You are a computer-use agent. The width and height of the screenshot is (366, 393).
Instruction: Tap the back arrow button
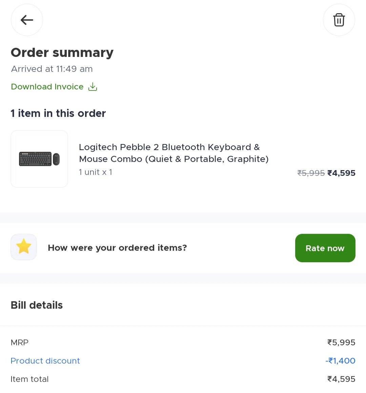(27, 20)
